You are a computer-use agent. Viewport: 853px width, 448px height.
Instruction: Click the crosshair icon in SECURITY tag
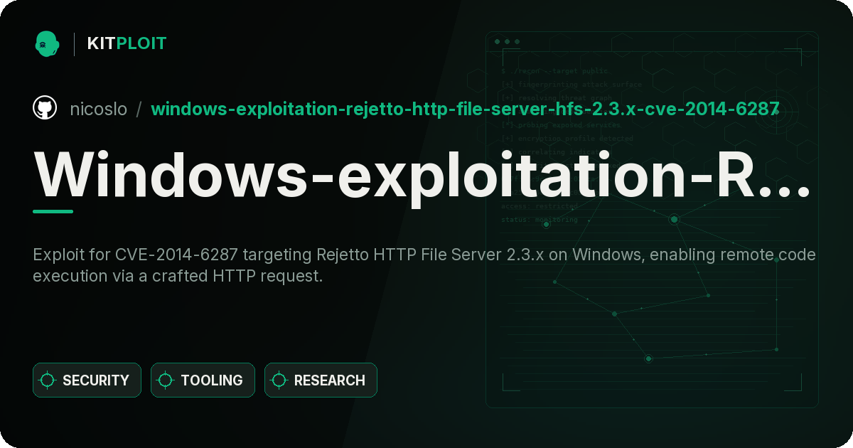[48, 380]
